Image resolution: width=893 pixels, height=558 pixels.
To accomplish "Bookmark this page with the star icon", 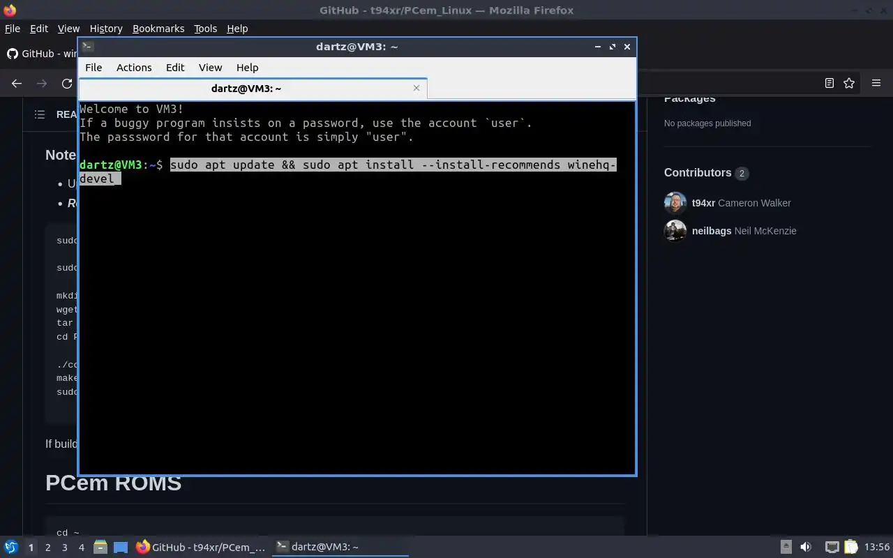I will point(849,83).
